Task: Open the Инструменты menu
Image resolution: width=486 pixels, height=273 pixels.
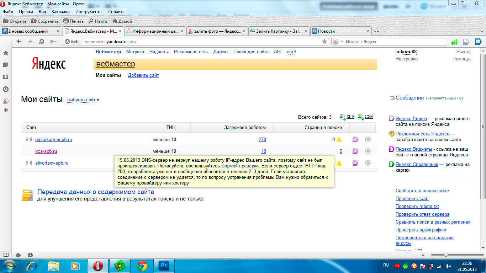Action: (89, 11)
